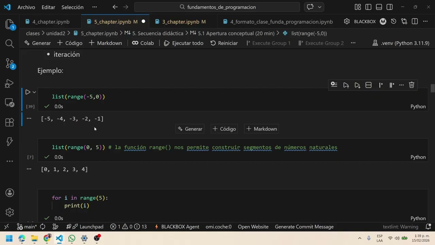Toggle the primary side bar layout
This screenshot has height=245, width=435.
point(368,7)
